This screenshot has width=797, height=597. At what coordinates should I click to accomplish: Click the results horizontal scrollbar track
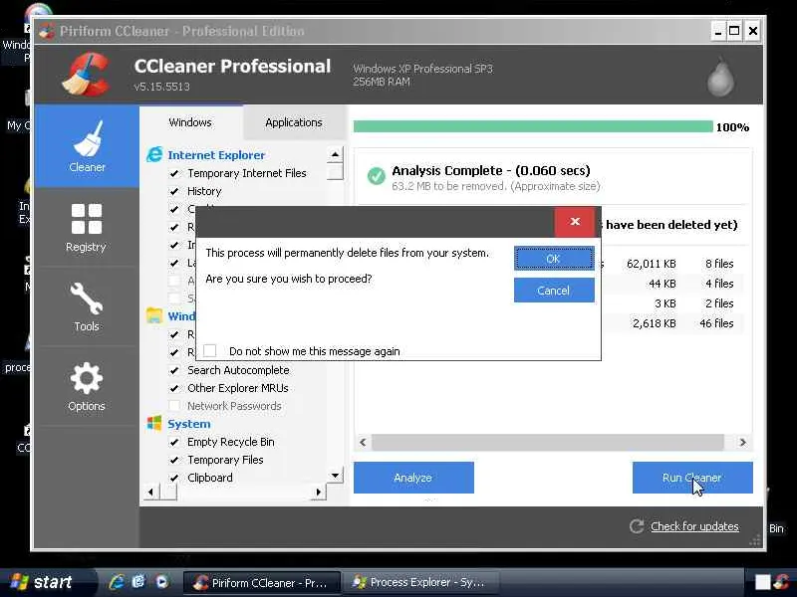tap(547, 442)
